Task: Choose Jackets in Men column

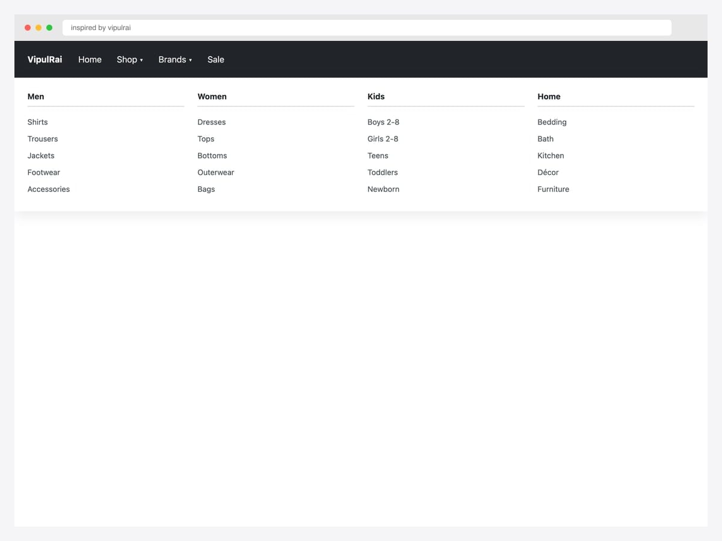Action: click(x=41, y=156)
